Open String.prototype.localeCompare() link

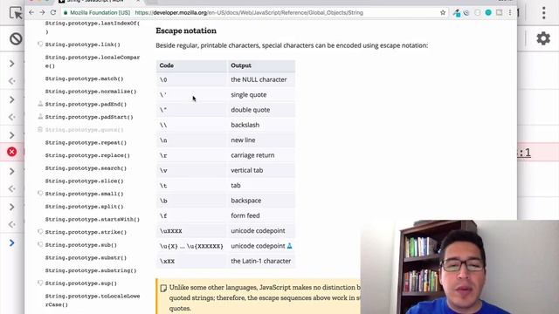93,62
